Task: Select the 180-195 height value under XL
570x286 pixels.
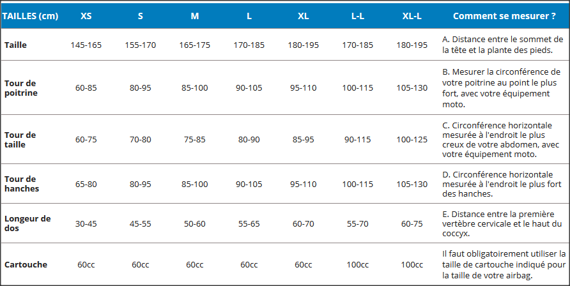Action: (x=303, y=45)
